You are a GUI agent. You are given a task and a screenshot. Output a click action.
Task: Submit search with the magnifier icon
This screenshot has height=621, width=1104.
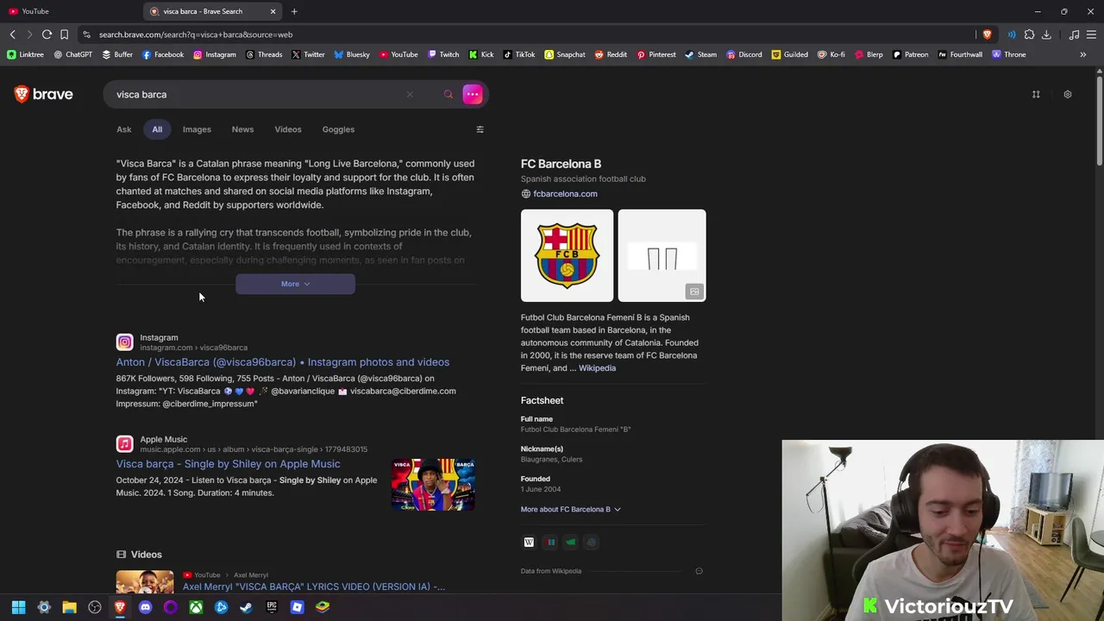click(448, 94)
